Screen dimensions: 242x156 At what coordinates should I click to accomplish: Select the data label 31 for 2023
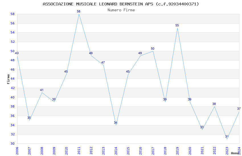pos(227,136)
